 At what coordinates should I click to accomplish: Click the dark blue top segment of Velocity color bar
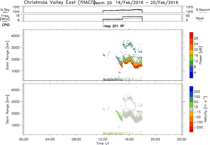[191, 89]
